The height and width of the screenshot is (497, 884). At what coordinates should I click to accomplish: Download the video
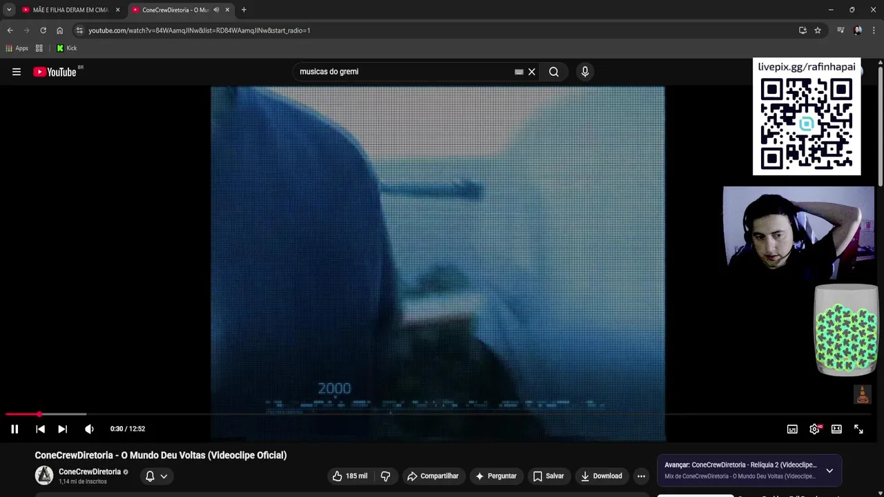tap(601, 476)
